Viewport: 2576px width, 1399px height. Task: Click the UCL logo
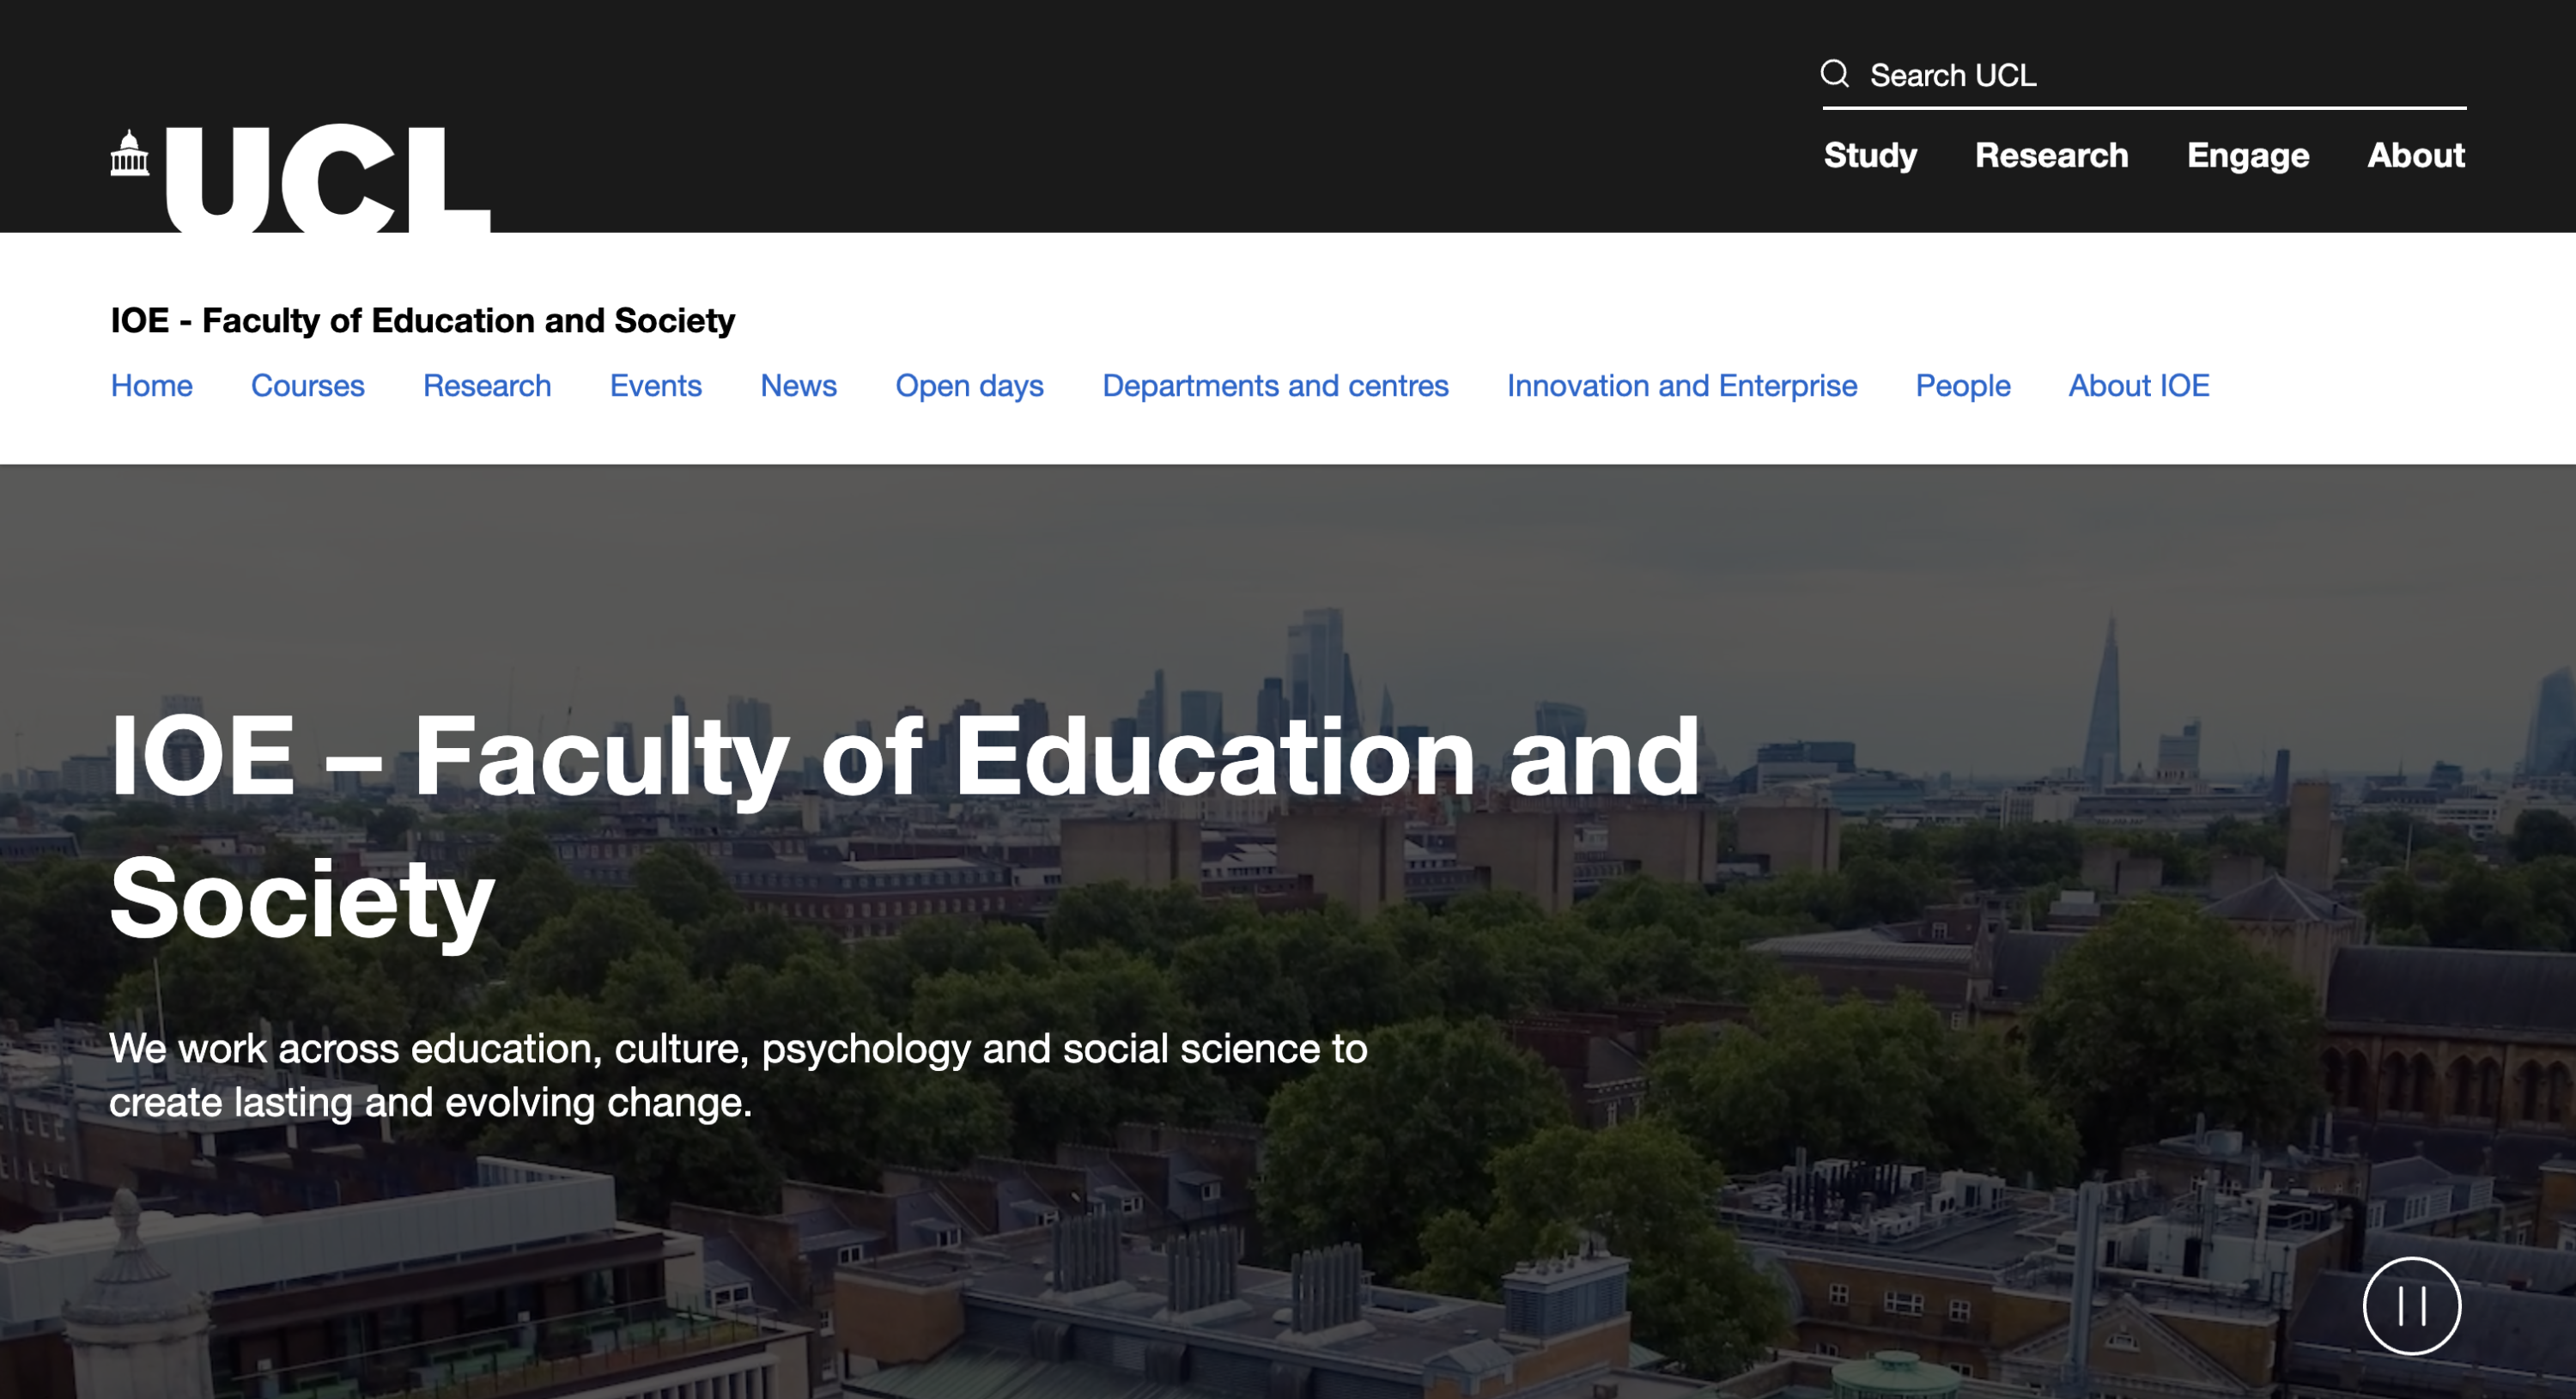click(x=300, y=178)
